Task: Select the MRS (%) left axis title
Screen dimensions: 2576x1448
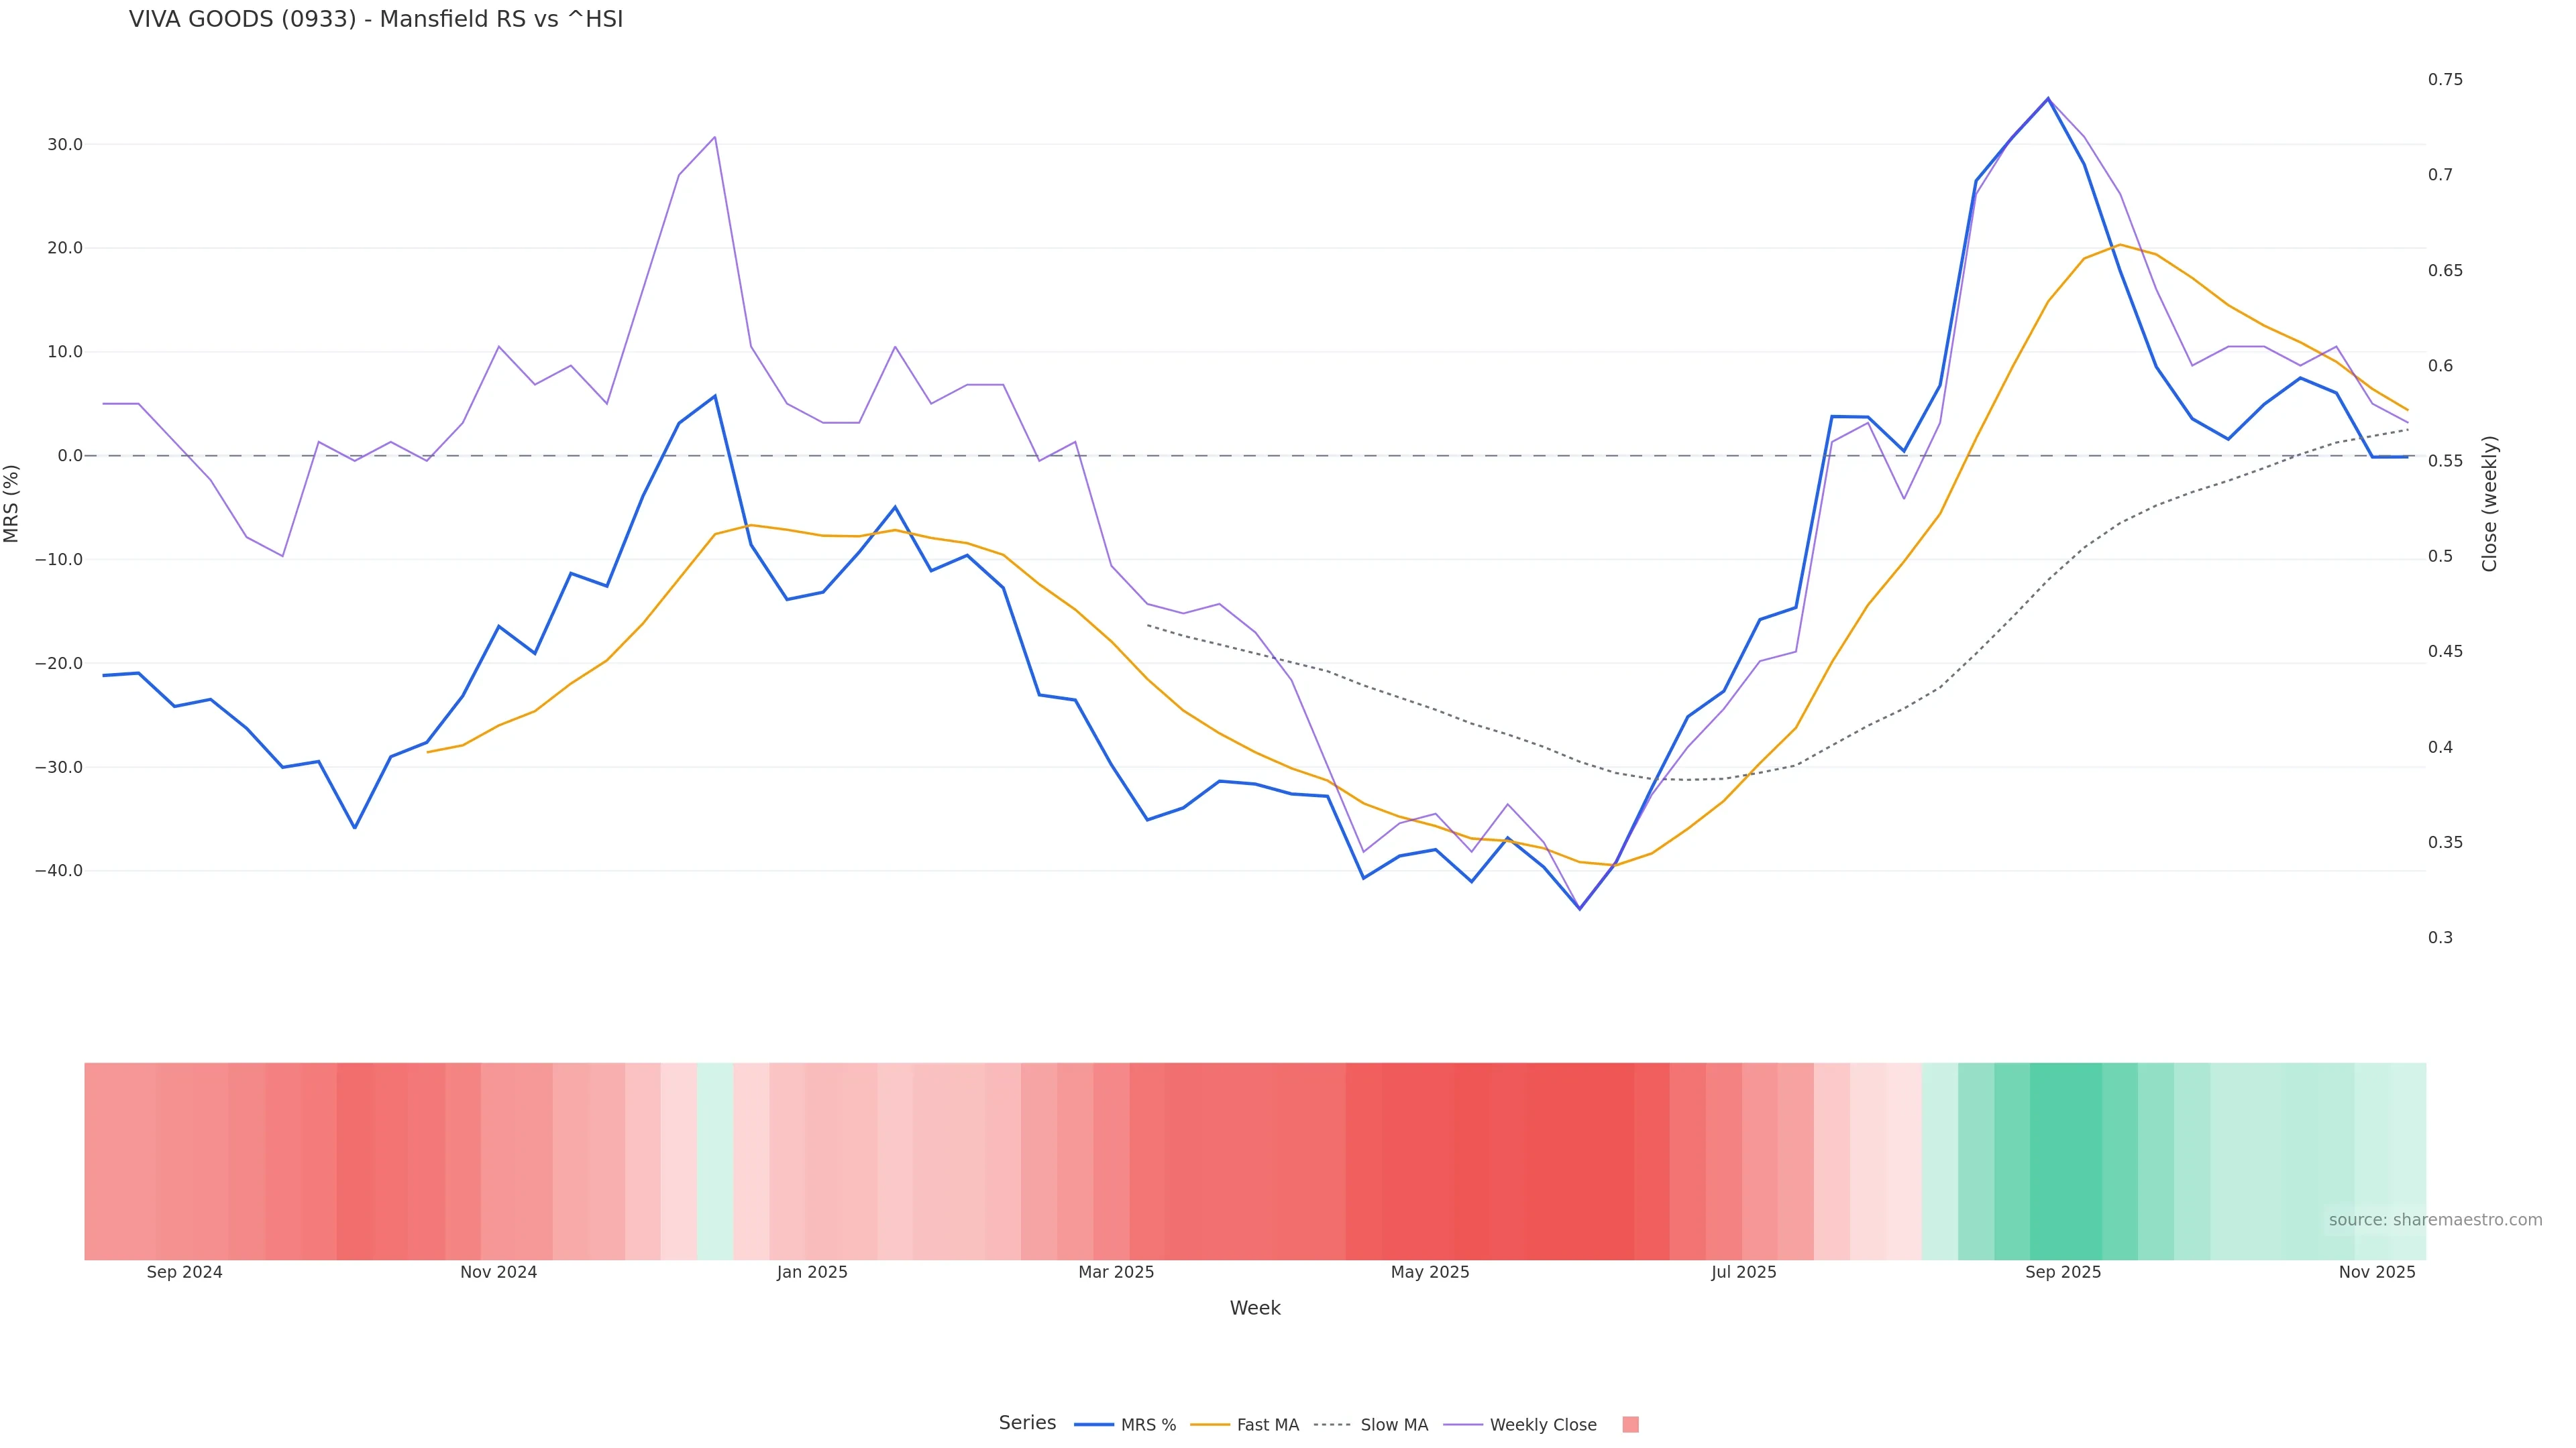Action: pyautogui.click(x=12, y=503)
